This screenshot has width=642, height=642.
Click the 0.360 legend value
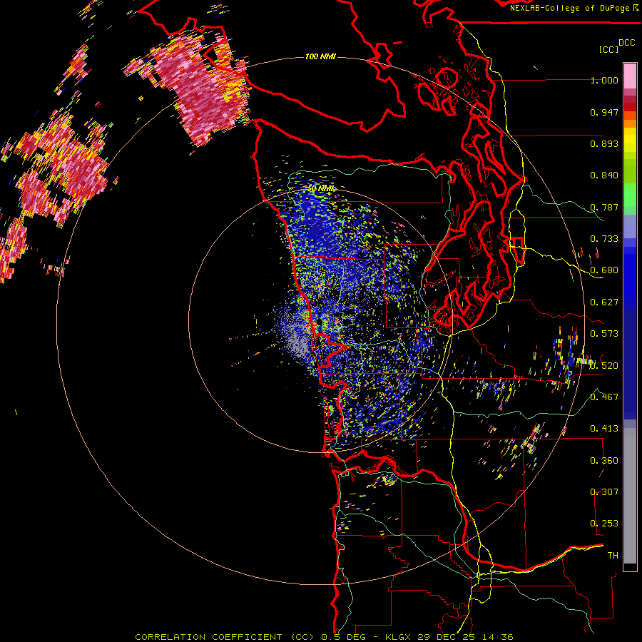pos(604,461)
